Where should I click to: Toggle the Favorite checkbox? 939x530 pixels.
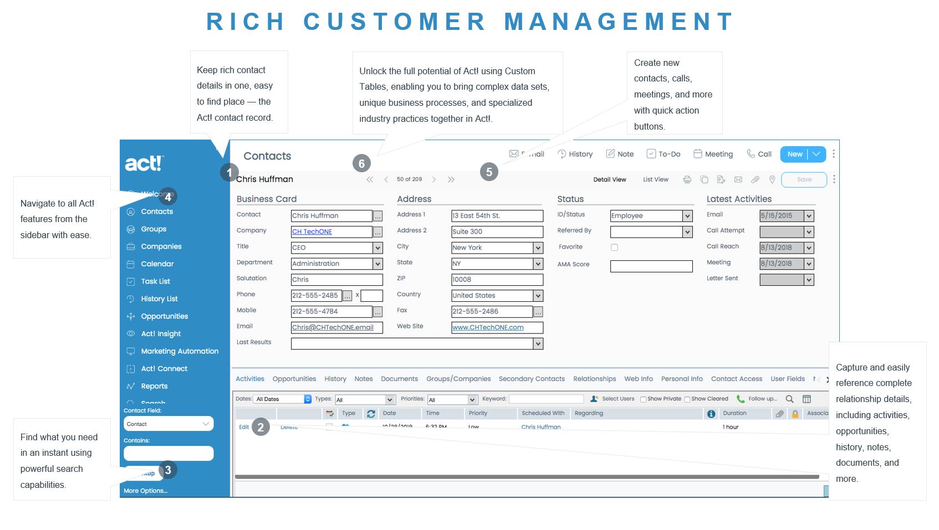click(614, 248)
